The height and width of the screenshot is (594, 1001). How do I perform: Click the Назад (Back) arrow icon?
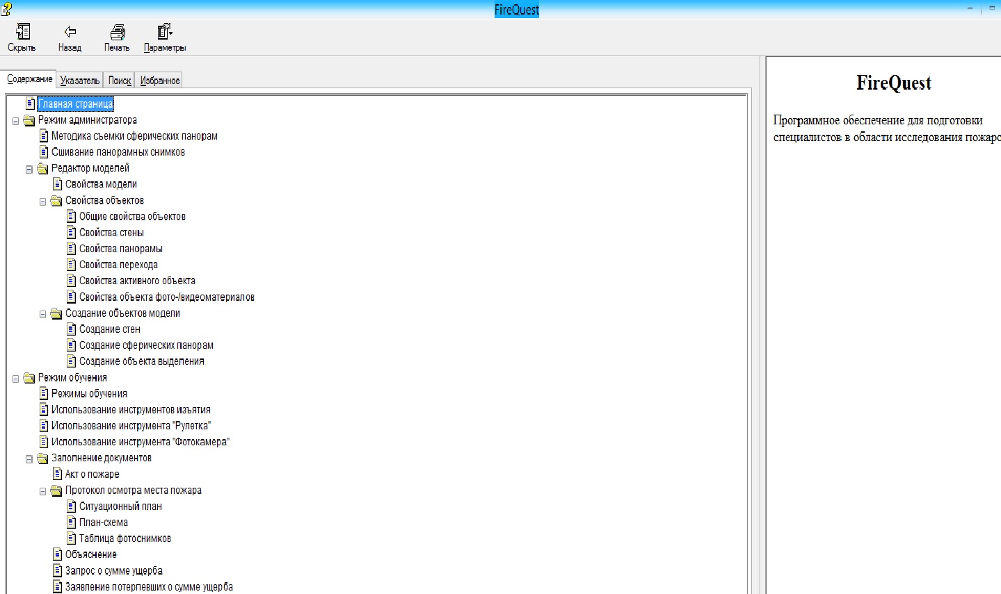tap(70, 32)
